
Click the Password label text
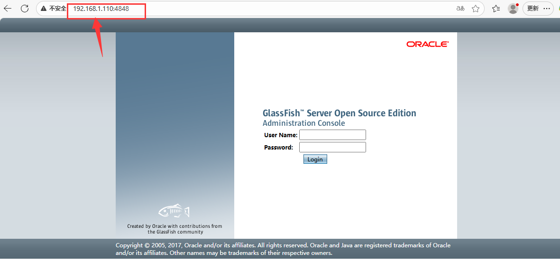click(278, 147)
